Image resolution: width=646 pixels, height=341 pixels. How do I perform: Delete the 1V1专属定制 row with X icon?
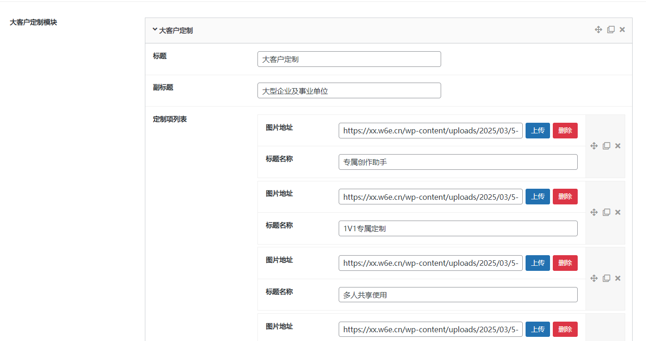coord(618,212)
